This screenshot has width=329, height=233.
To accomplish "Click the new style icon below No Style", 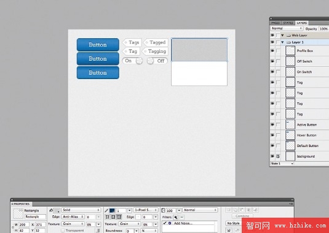I will (229, 231).
